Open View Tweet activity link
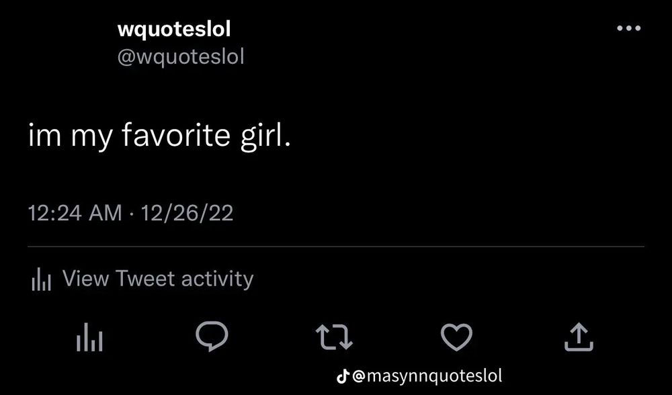 (158, 279)
